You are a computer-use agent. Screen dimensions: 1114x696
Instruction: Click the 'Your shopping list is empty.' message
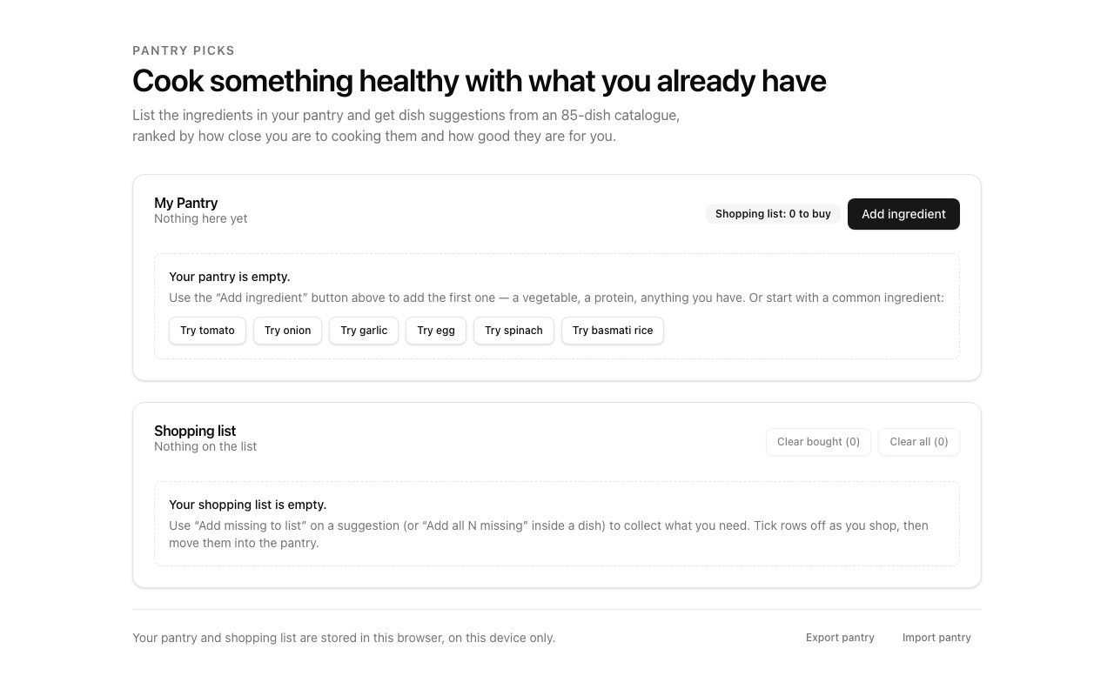tap(247, 505)
